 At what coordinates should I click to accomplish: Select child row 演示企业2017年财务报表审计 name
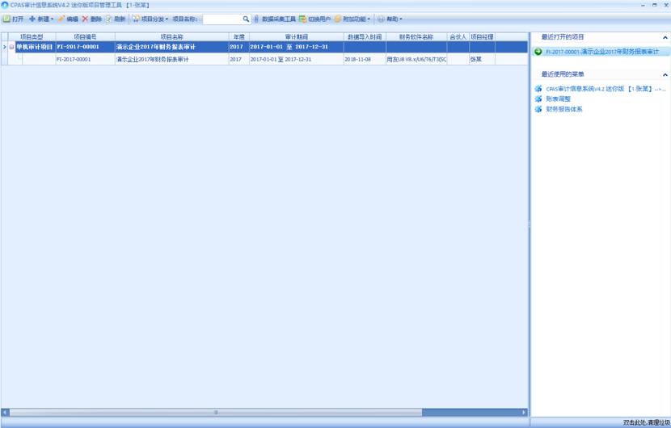(171, 59)
